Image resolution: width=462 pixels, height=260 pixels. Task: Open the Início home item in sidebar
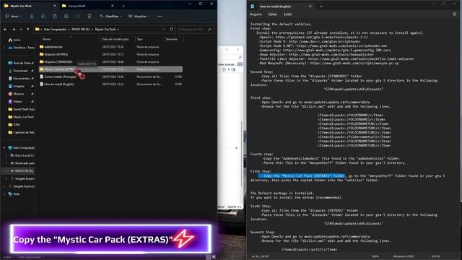pos(14,40)
